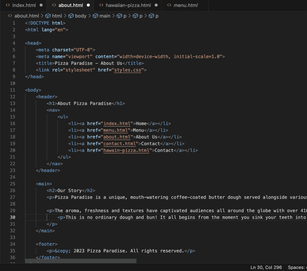Click the Spaces indentation setting in status bar
This screenshot has height=271, width=307.
(297, 267)
